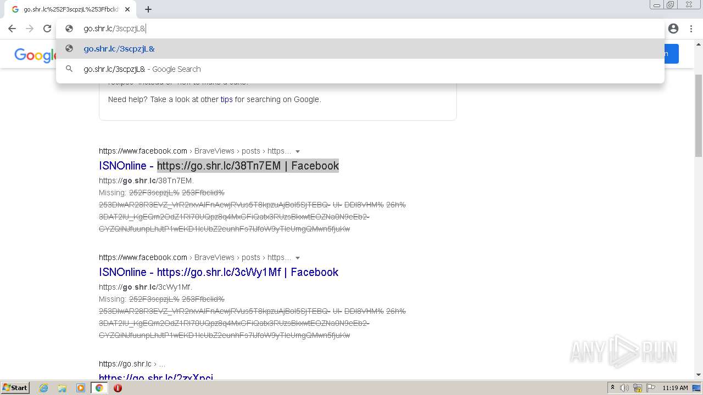Open ISNOnline 38Tn7EM Facebook result

point(219,166)
